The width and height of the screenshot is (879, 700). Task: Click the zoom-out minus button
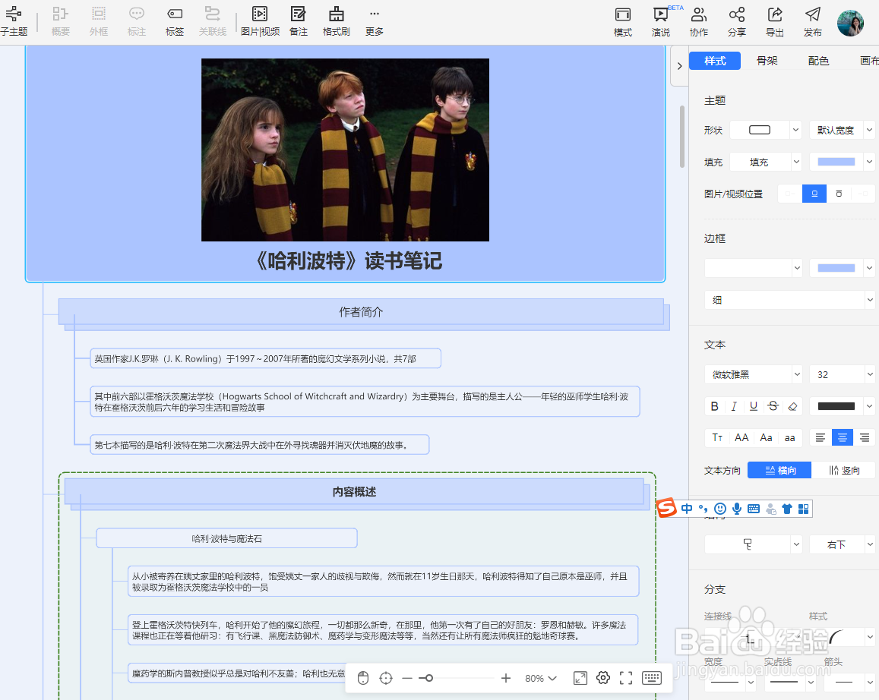click(407, 678)
